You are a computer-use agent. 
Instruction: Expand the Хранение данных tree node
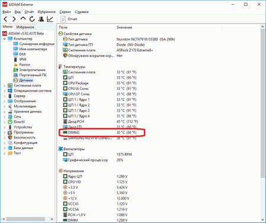coord(4,112)
